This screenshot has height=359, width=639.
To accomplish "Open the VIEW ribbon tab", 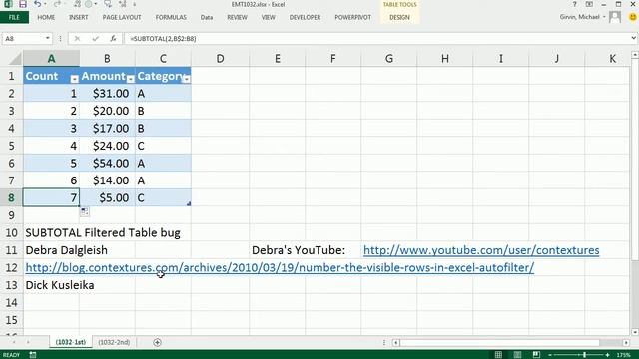I will (268, 18).
